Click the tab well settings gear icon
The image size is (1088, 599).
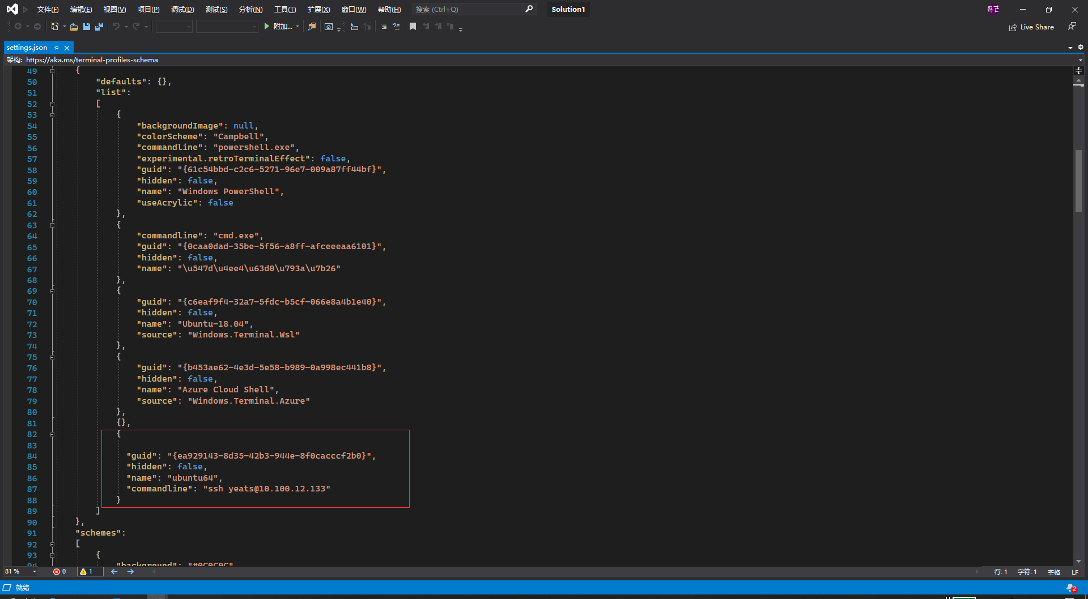(1081, 48)
